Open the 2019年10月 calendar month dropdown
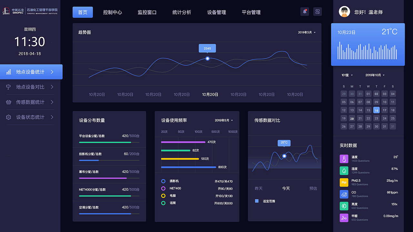Viewport: 413px width, 232px height. pyautogui.click(x=374, y=75)
